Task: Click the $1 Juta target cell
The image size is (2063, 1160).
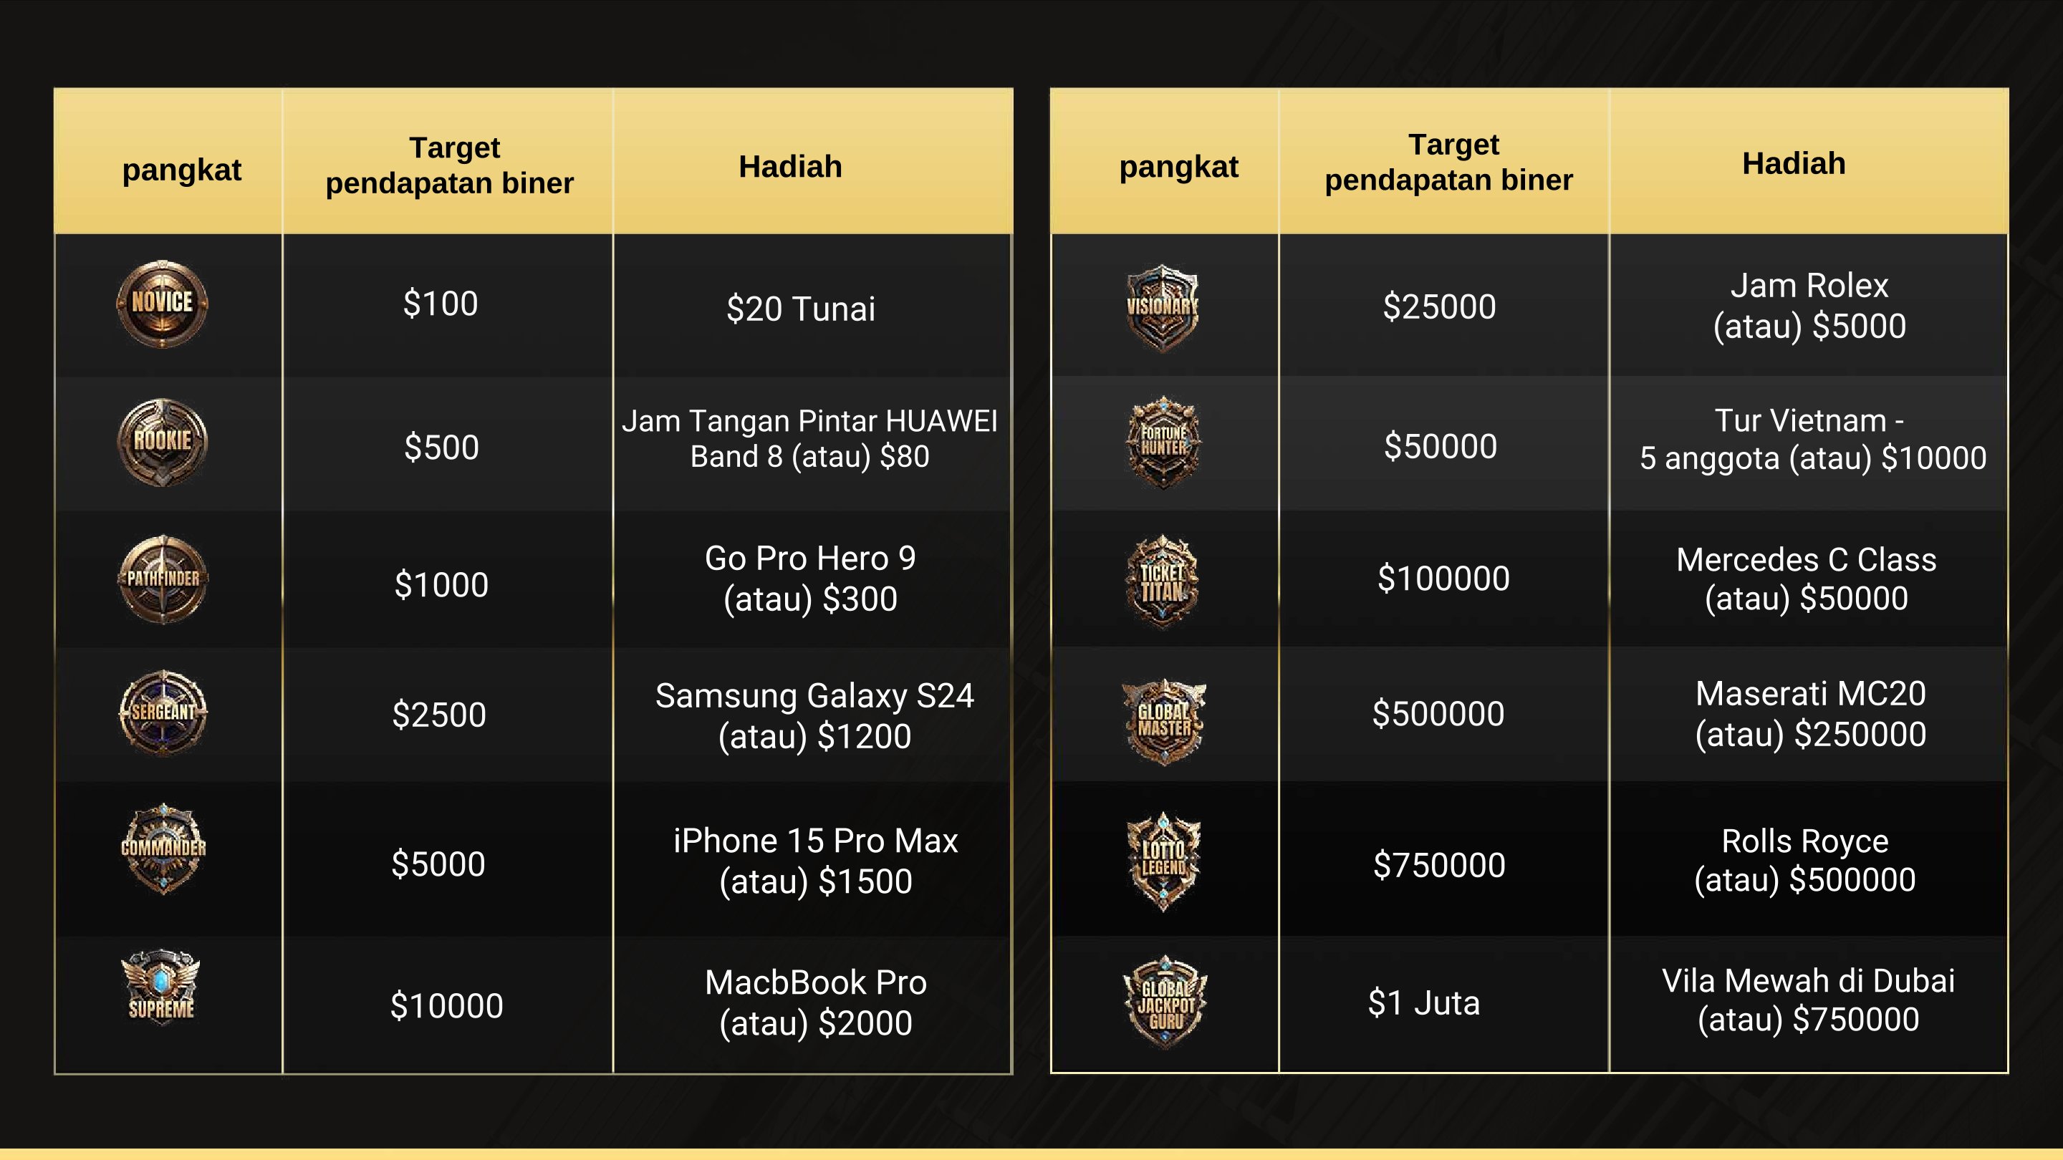Action: pos(1424,1002)
